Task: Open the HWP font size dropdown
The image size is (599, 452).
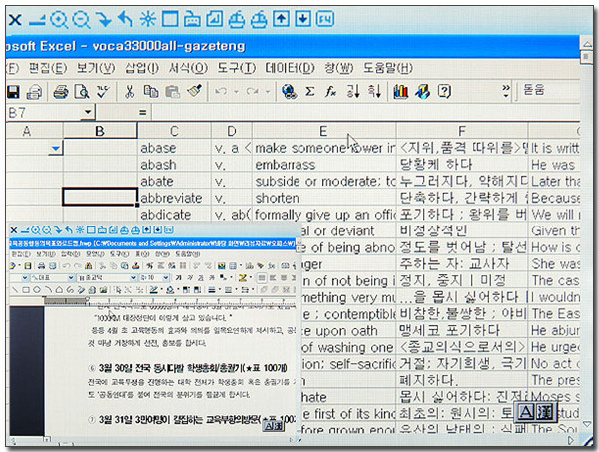Action: pyautogui.click(x=166, y=278)
